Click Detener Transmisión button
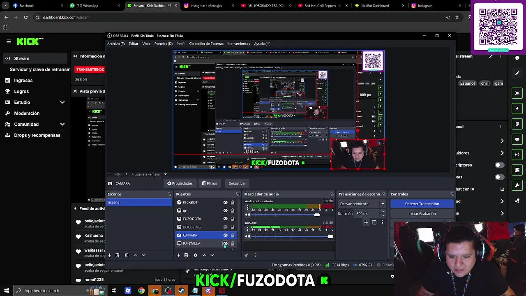 click(422, 204)
